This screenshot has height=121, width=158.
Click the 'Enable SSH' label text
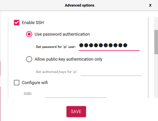pyautogui.click(x=33, y=23)
